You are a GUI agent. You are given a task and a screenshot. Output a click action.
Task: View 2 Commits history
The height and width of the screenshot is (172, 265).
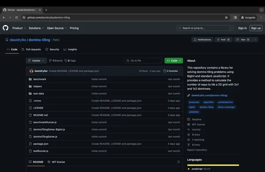[170, 71]
